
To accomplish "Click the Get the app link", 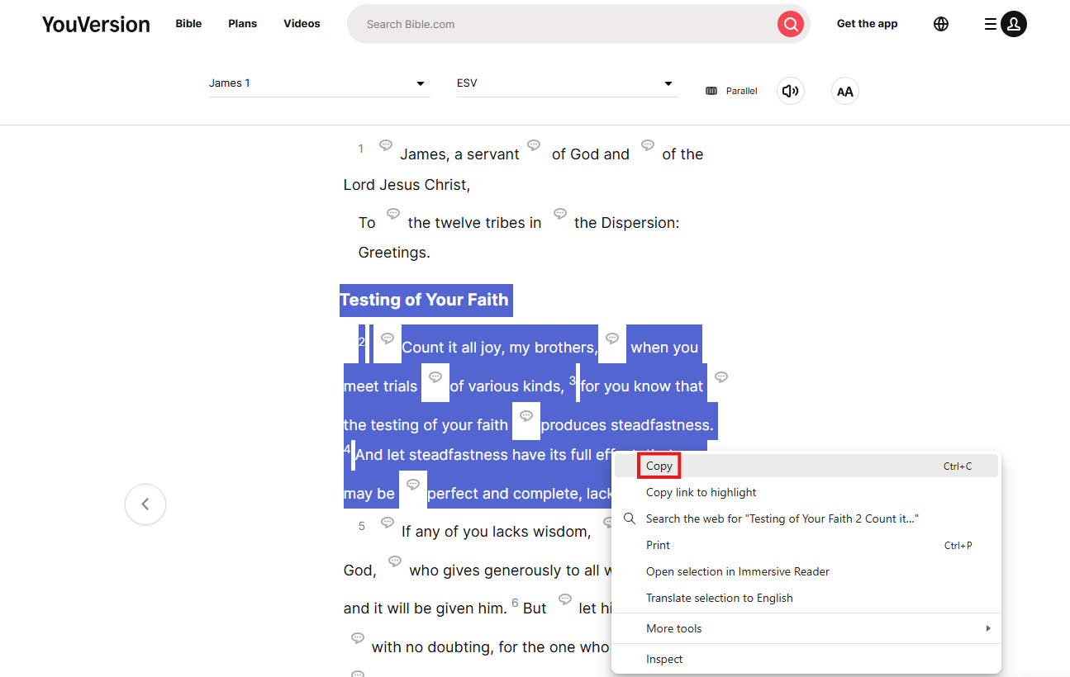I will coord(867,24).
